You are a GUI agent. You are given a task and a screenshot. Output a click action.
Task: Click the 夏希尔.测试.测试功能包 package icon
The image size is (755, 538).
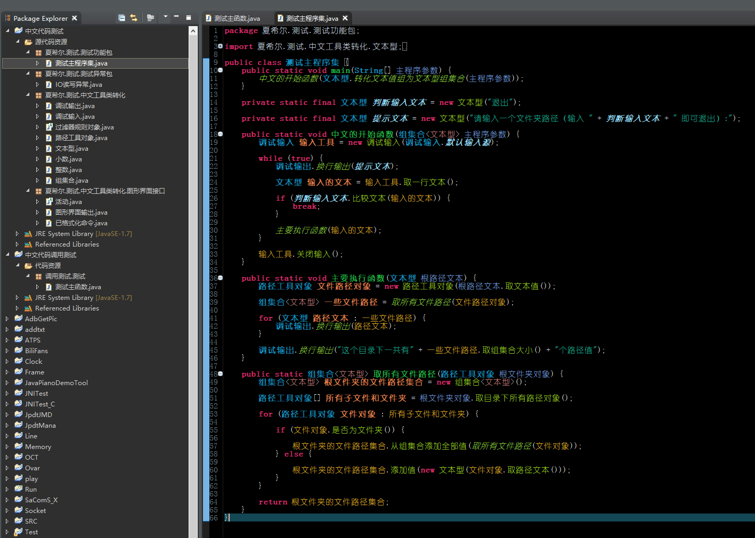click(38, 53)
